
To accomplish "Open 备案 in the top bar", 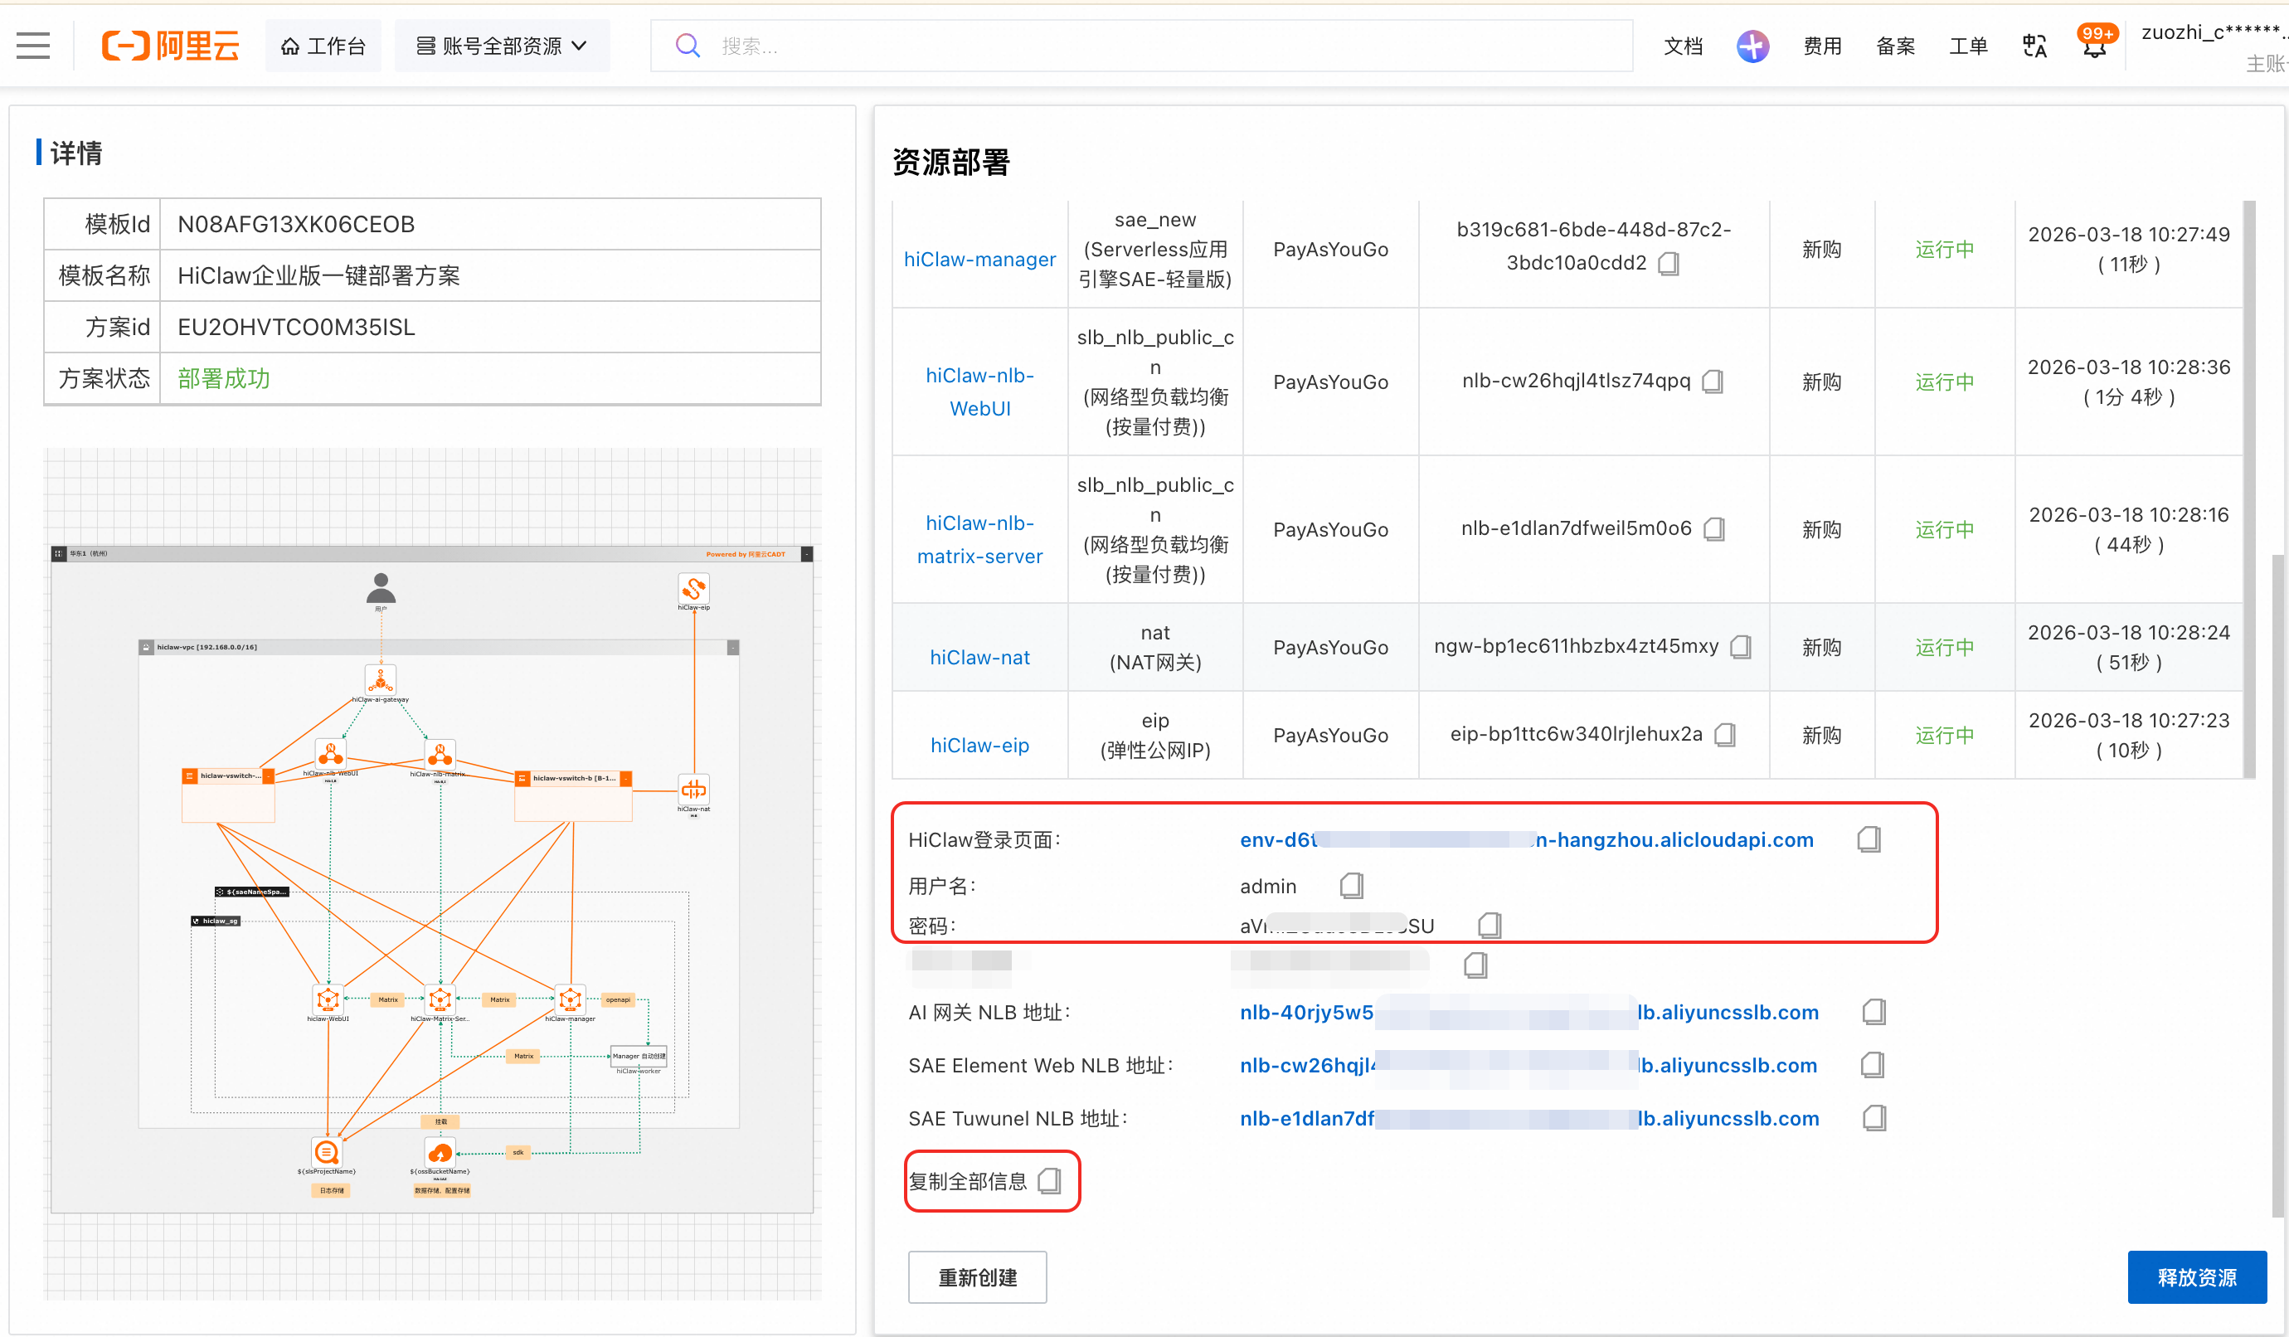I will click(1896, 46).
